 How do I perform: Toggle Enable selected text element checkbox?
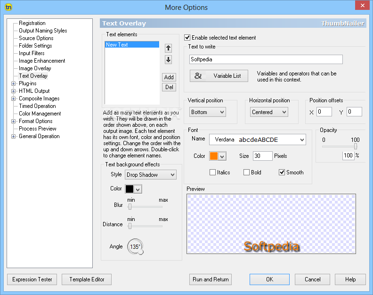(187, 38)
